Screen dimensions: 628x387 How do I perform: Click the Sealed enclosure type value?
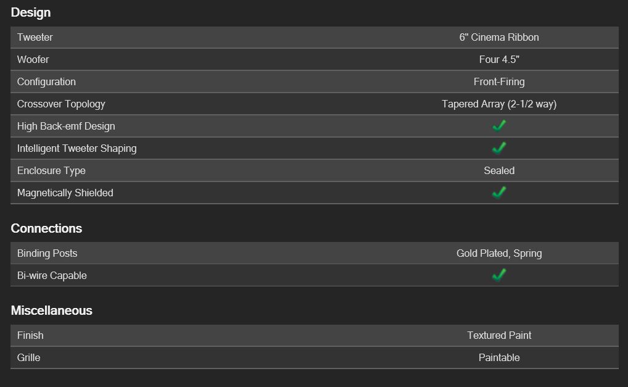pyautogui.click(x=499, y=171)
